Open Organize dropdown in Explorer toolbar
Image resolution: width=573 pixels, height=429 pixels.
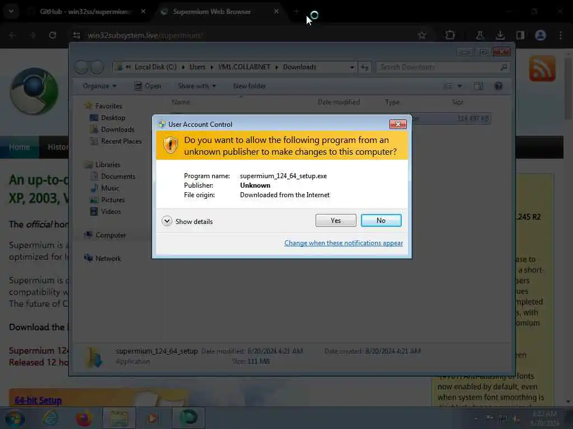(100, 86)
